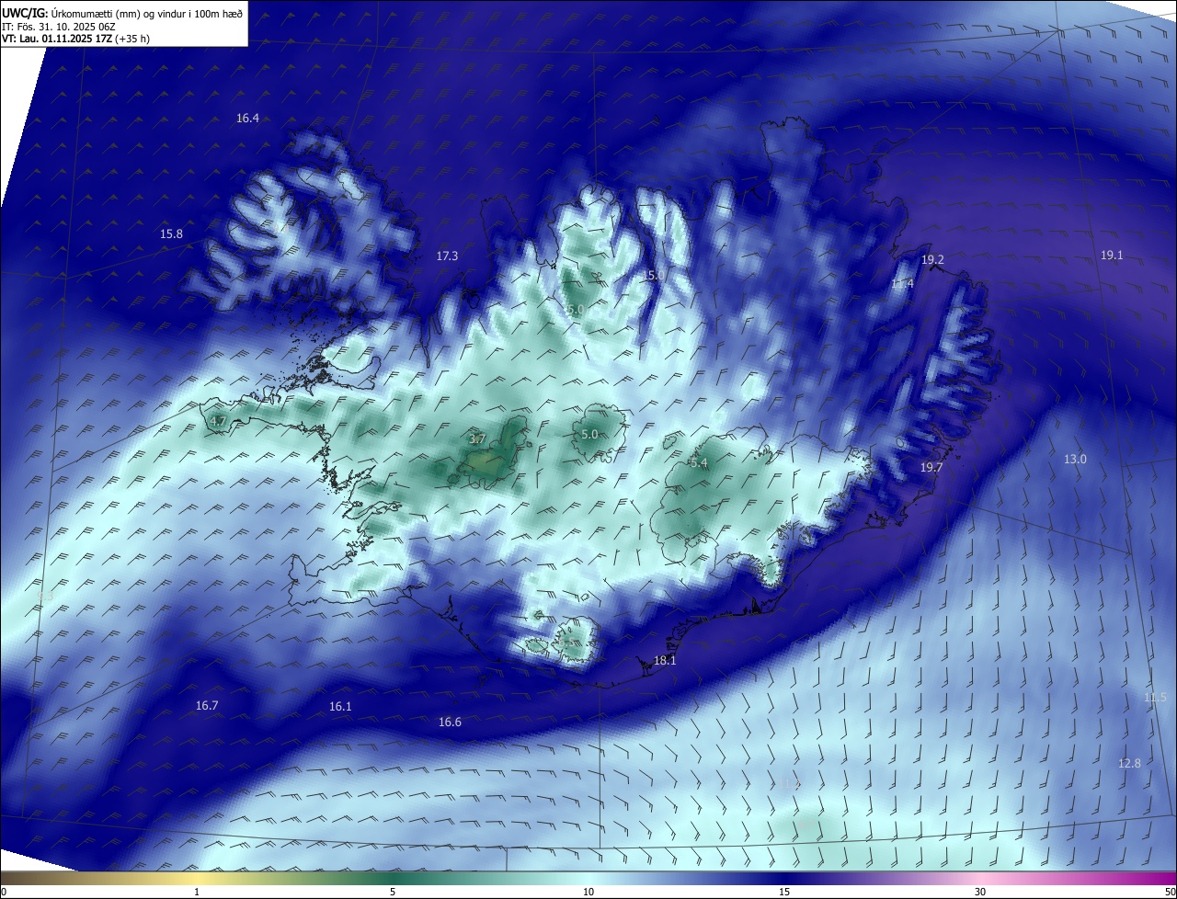1177x899 pixels.
Task: Click the 16.7 value label
Action: tap(207, 706)
